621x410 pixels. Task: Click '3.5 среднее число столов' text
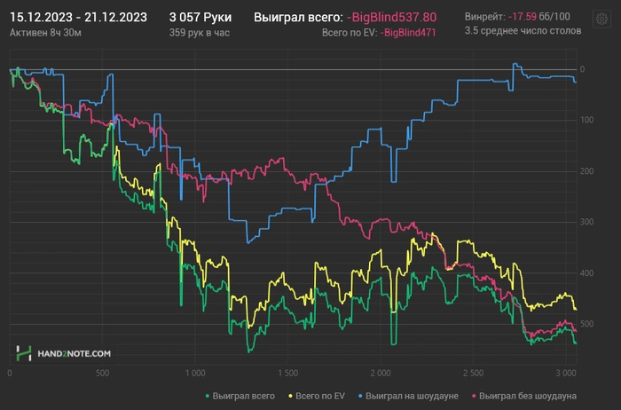click(523, 30)
